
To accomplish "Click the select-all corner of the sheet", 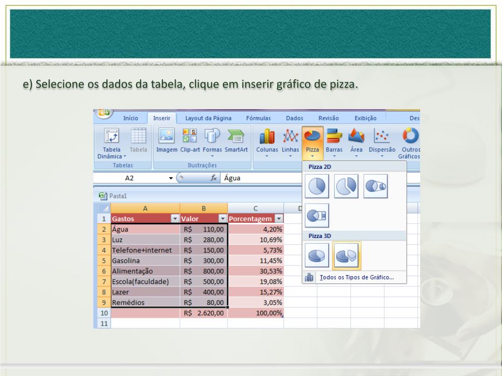I will point(104,209).
